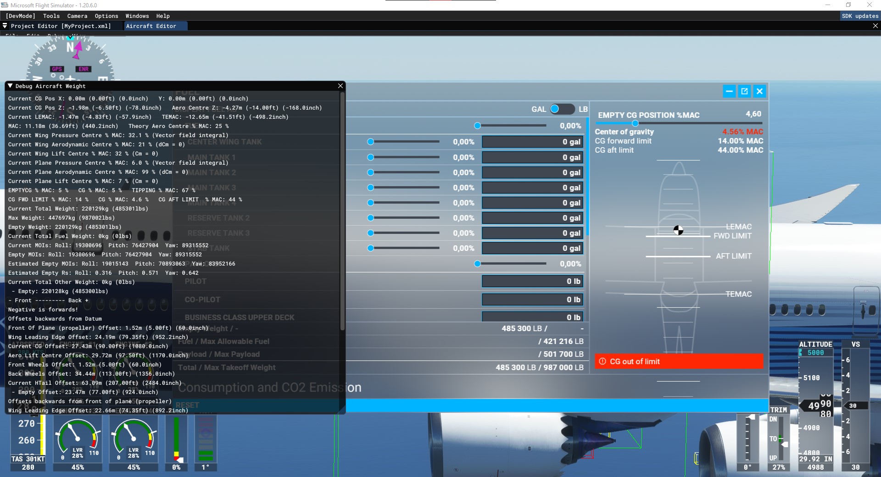Edit the Center Wing Tank gallons field
The image size is (881, 477).
532,142
